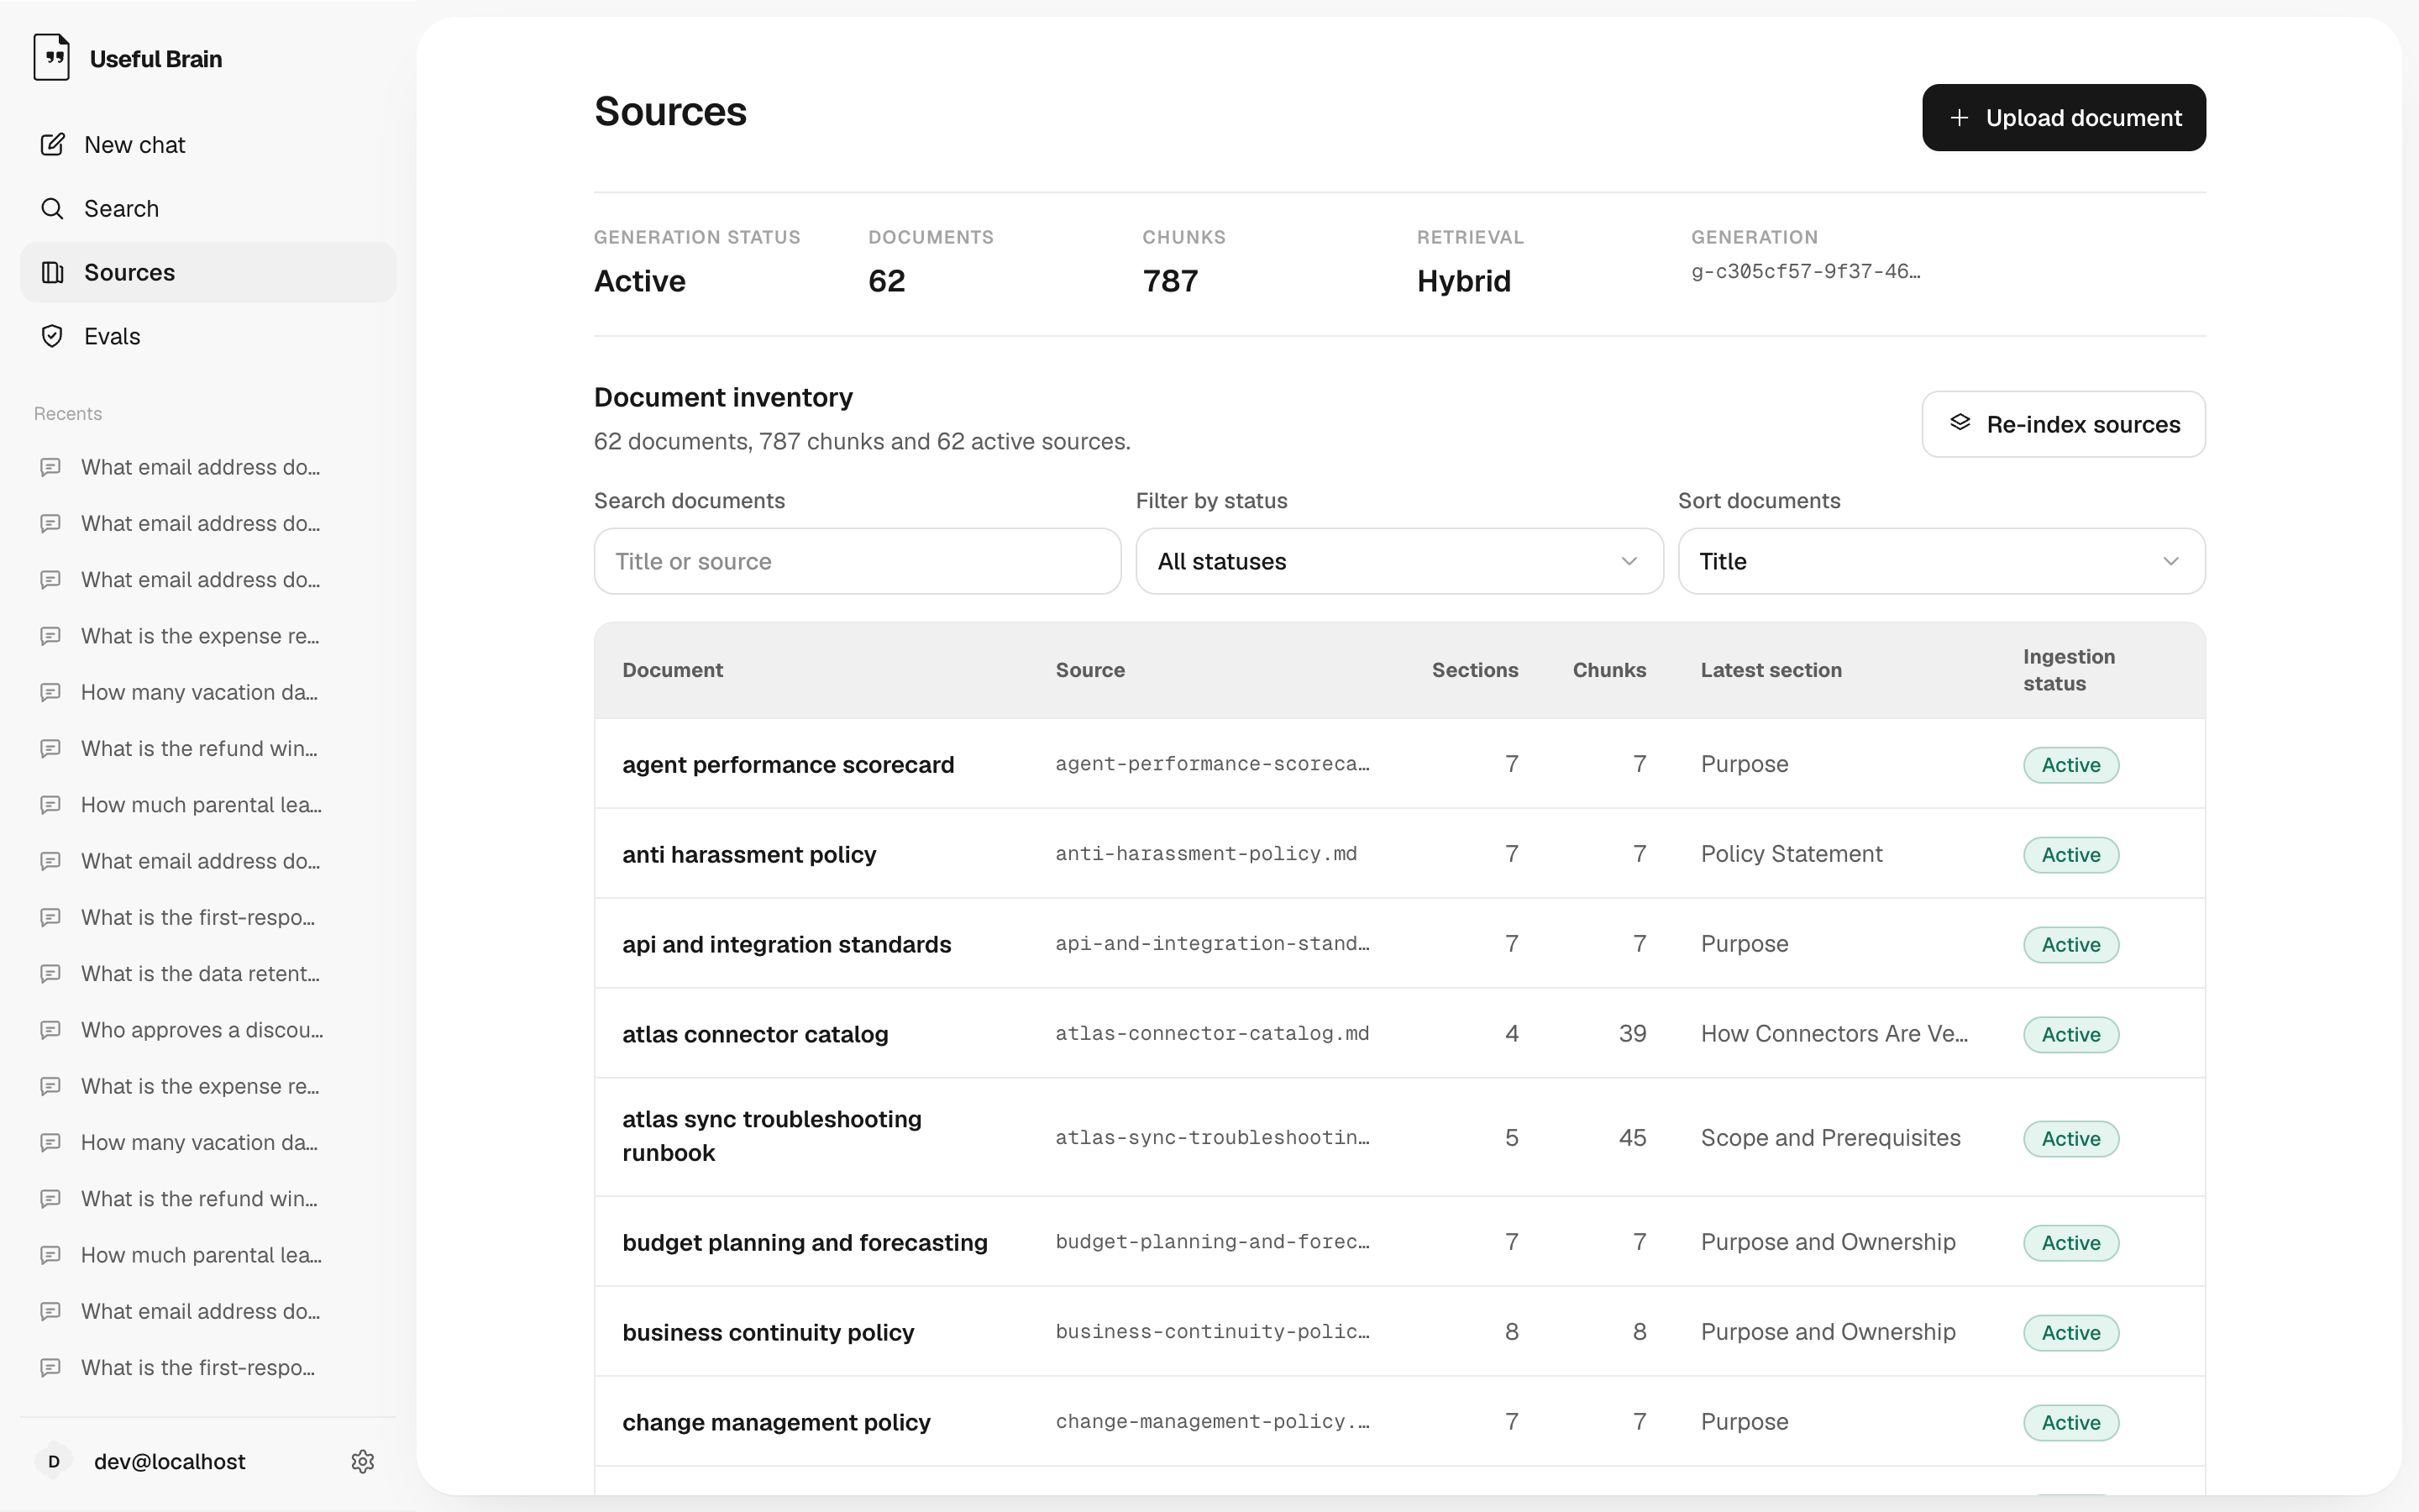The height and width of the screenshot is (1512, 2419).
Task: Click the Sections column header
Action: click(x=1474, y=670)
